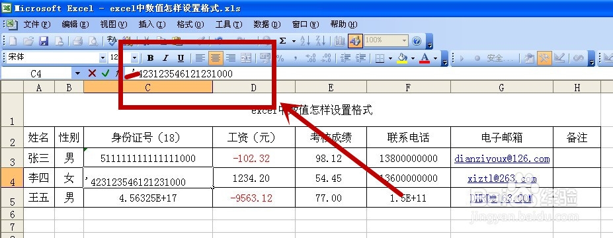This screenshot has height=238, width=613.
Task: Open Print Preview from the toolbar
Action: pos(93,40)
